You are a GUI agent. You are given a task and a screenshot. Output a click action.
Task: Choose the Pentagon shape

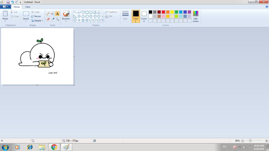83,16
